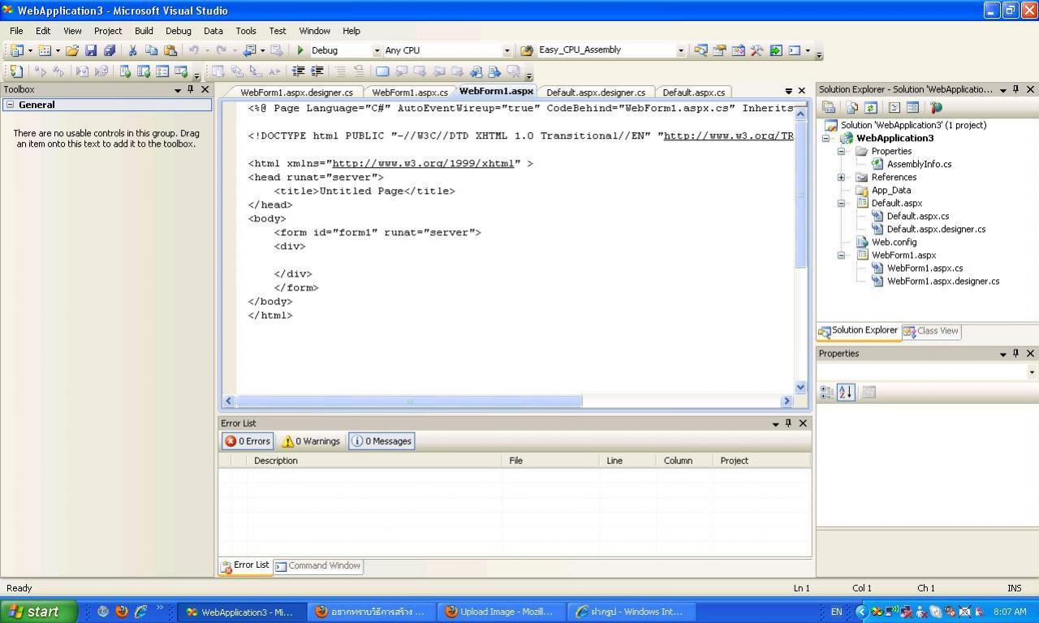Toggle the 0 Errors filter
Screen dimensions: 1039x623
[248, 441]
